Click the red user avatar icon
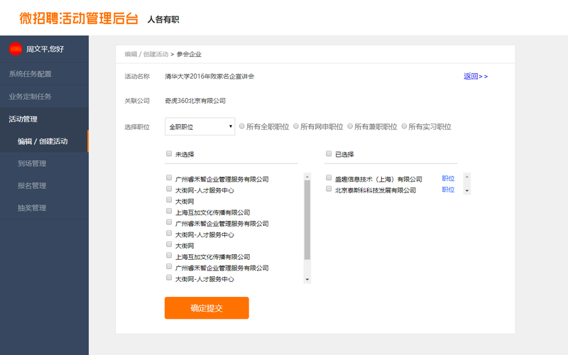Viewport: 568px width, 355px height. coord(16,49)
